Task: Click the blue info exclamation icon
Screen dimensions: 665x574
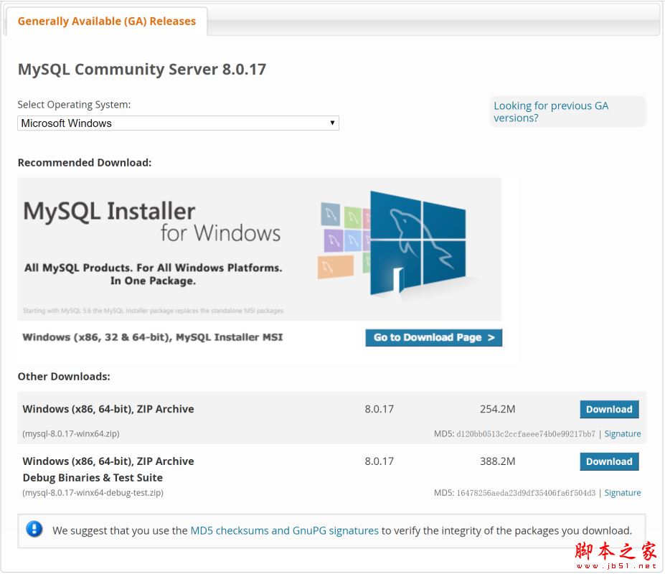Action: [x=34, y=530]
